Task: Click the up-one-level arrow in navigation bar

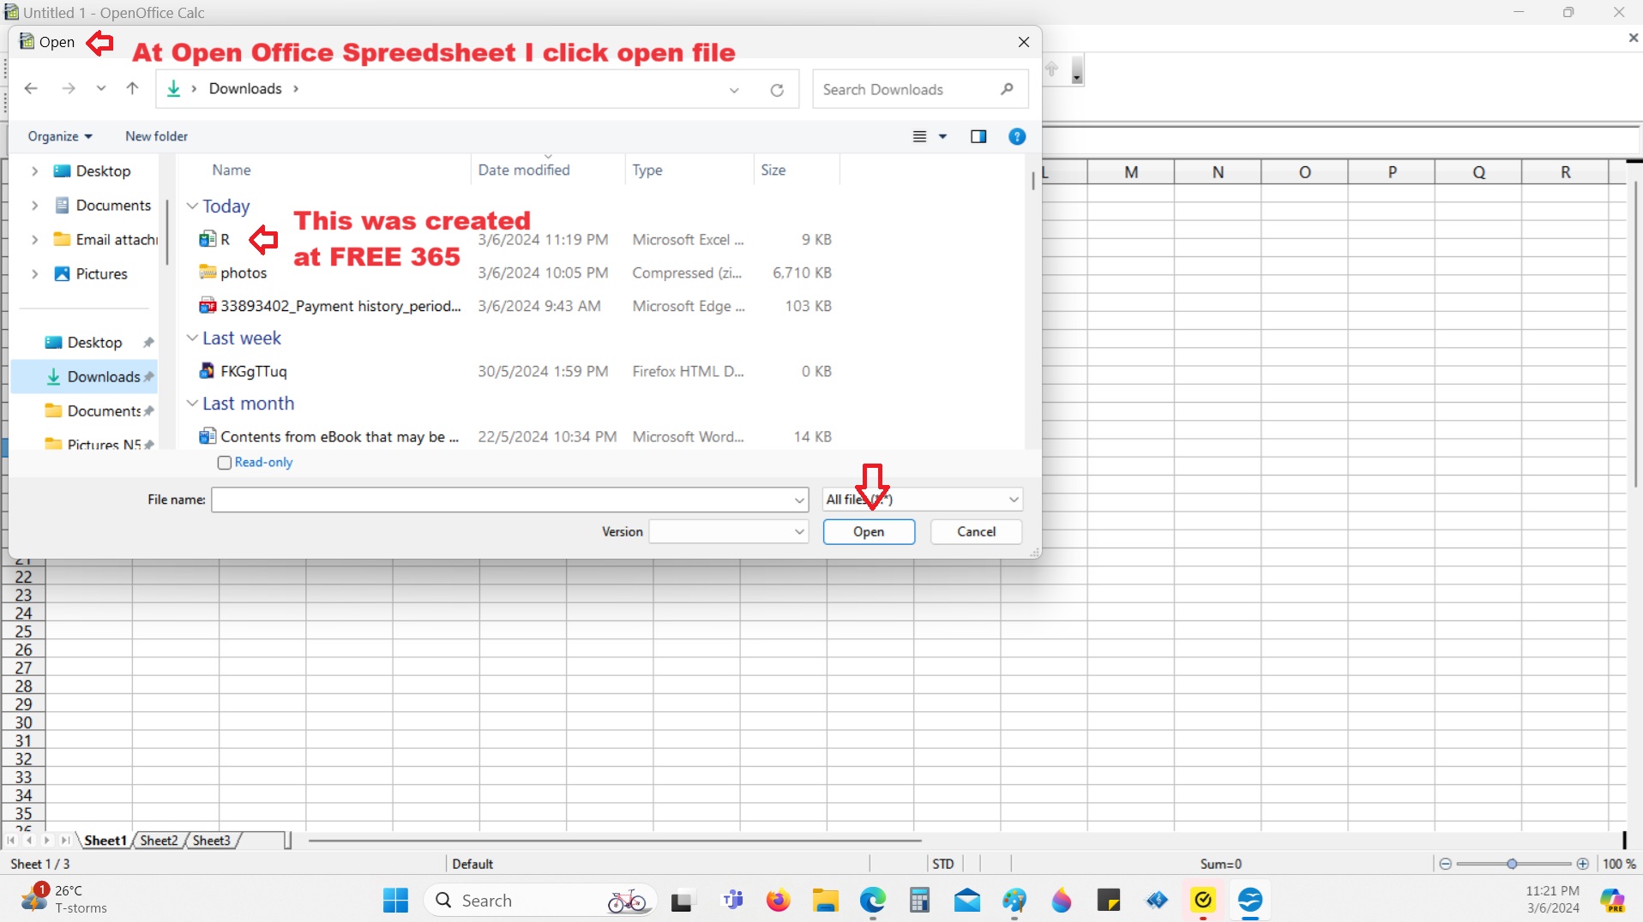Action: [132, 88]
